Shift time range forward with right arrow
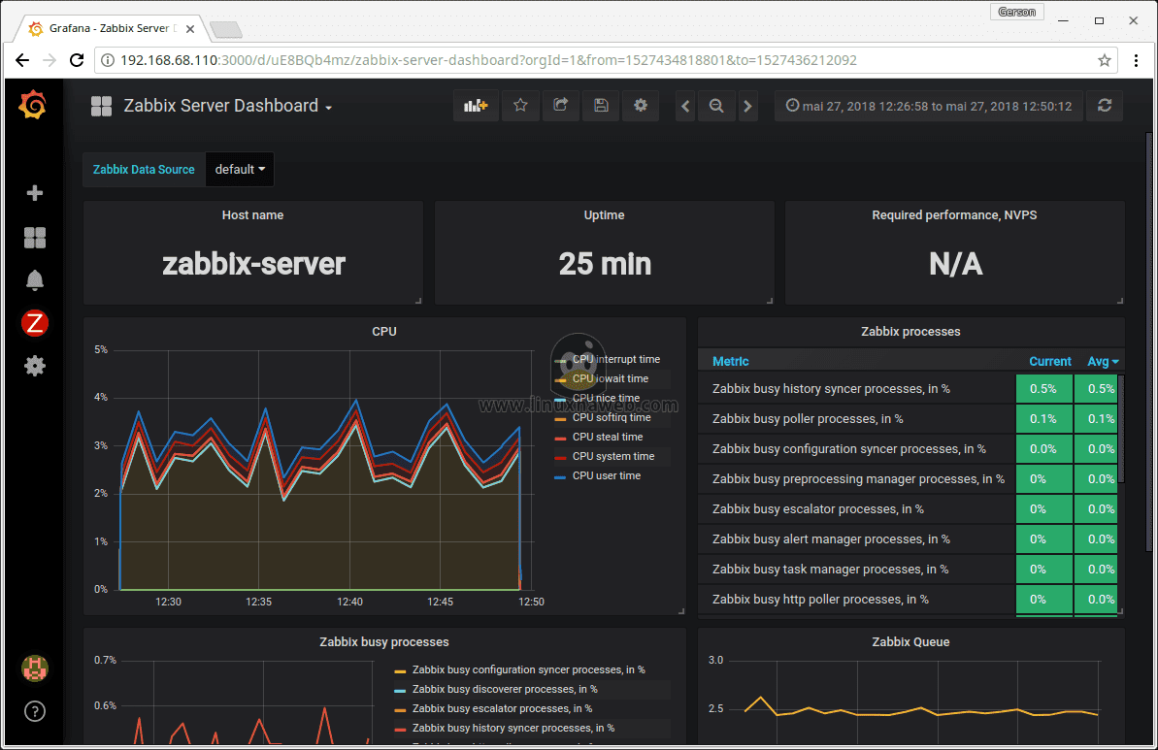The width and height of the screenshot is (1158, 750). point(747,107)
